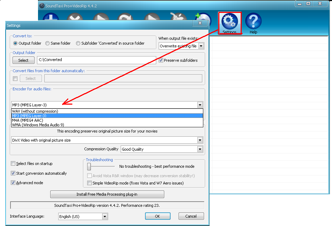
Task: Choose WAV (without compression) encoder
Action: (107, 111)
